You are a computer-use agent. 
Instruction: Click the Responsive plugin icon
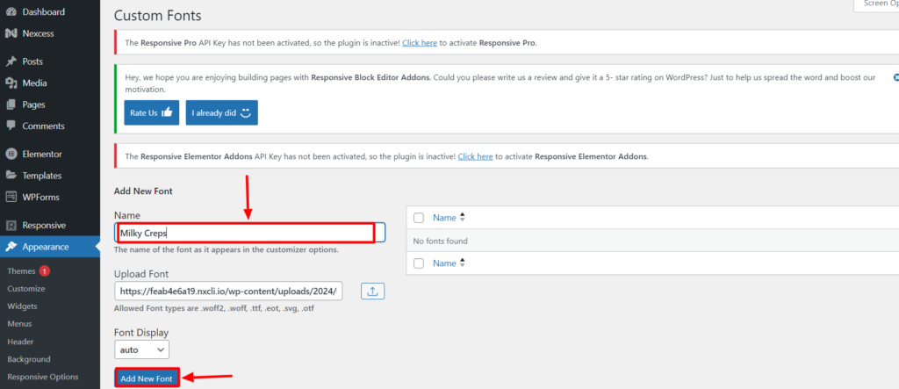(11, 226)
